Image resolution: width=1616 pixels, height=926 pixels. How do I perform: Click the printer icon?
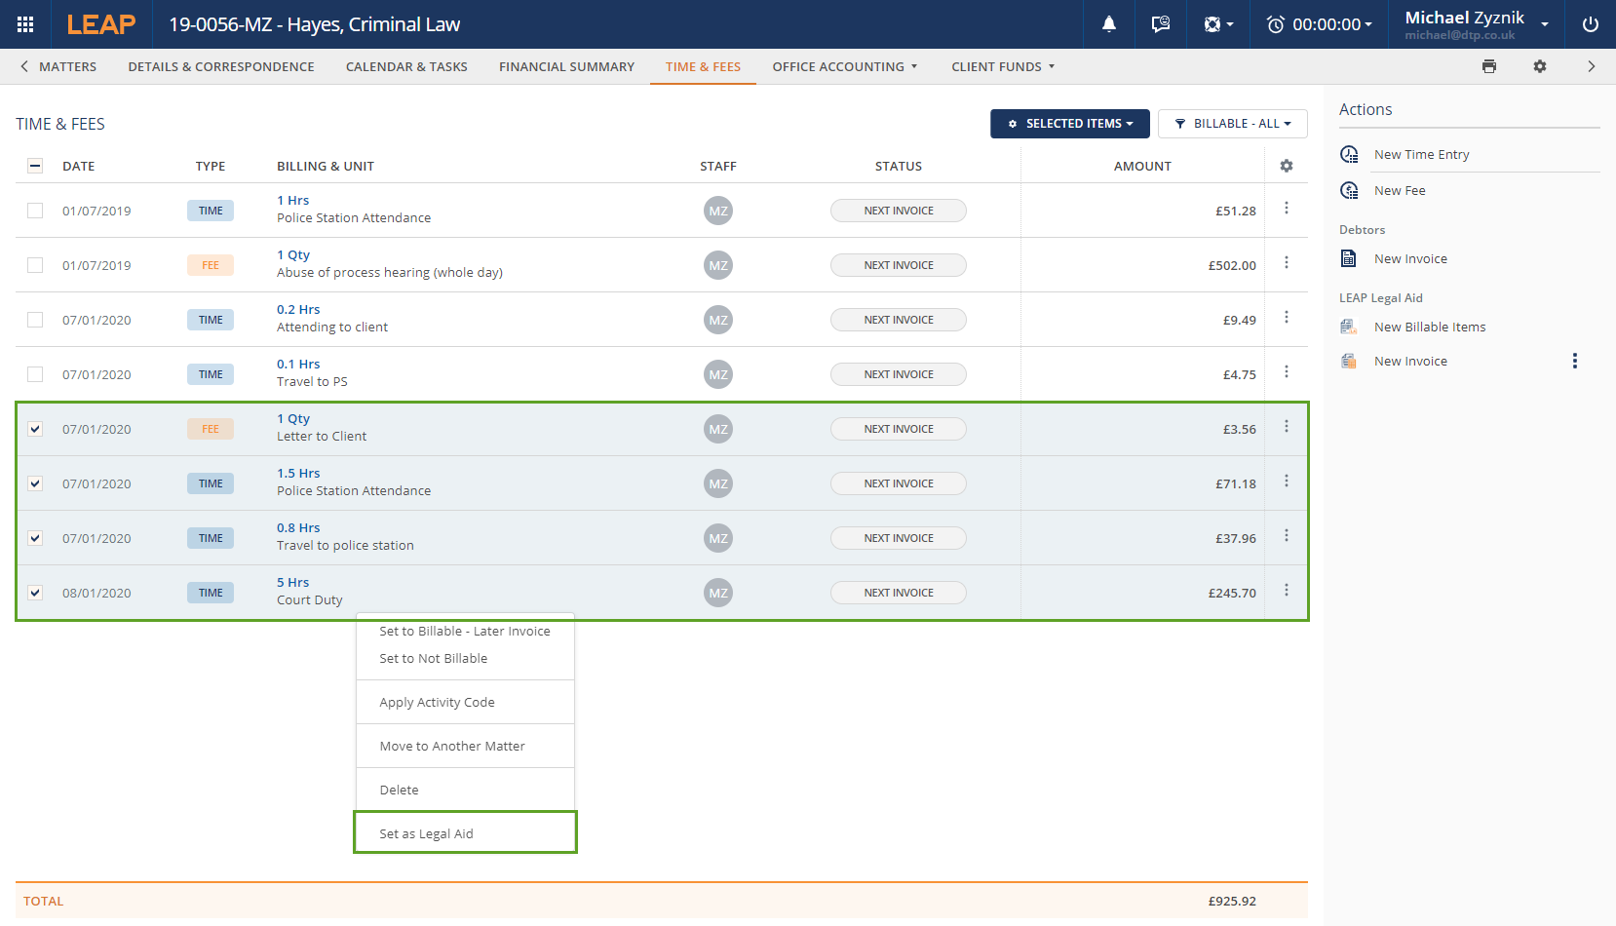click(x=1488, y=66)
